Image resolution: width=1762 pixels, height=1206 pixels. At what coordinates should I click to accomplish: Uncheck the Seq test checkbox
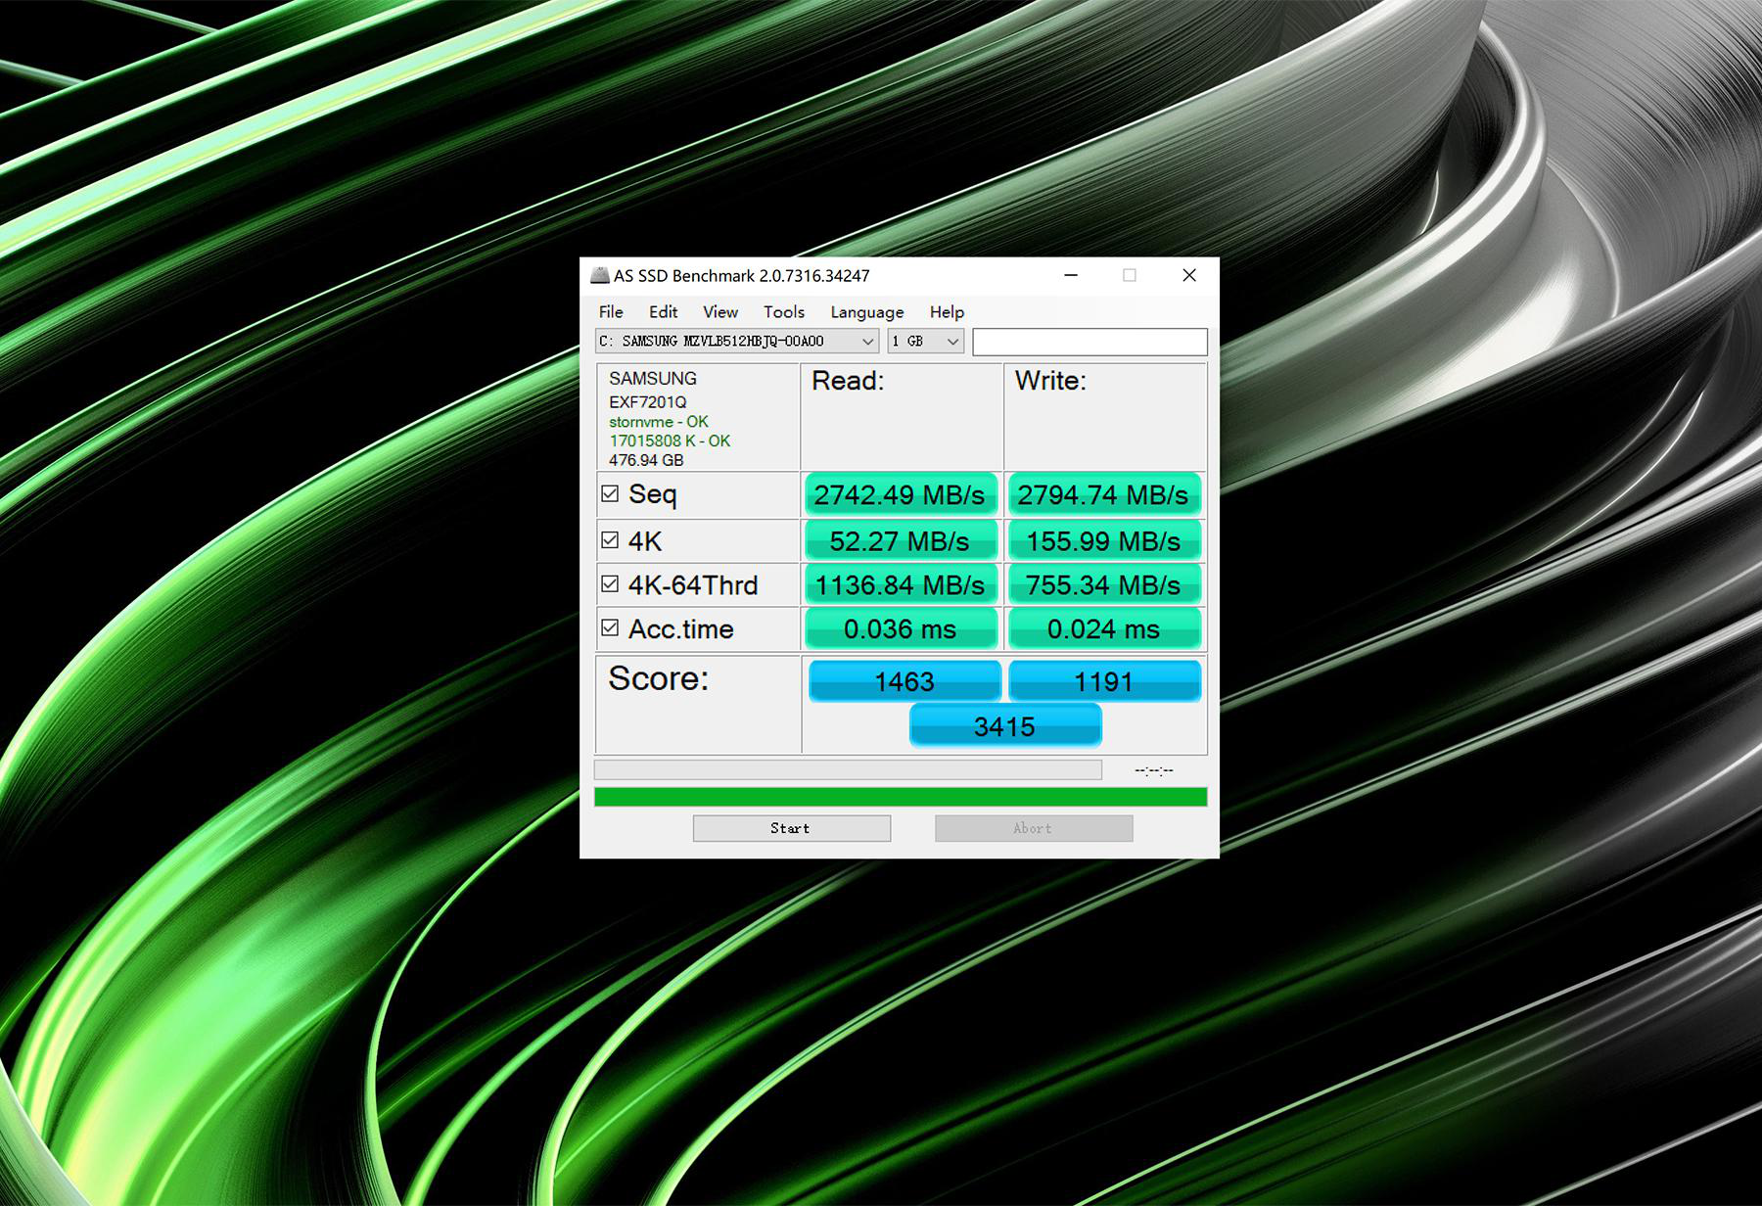click(x=610, y=493)
